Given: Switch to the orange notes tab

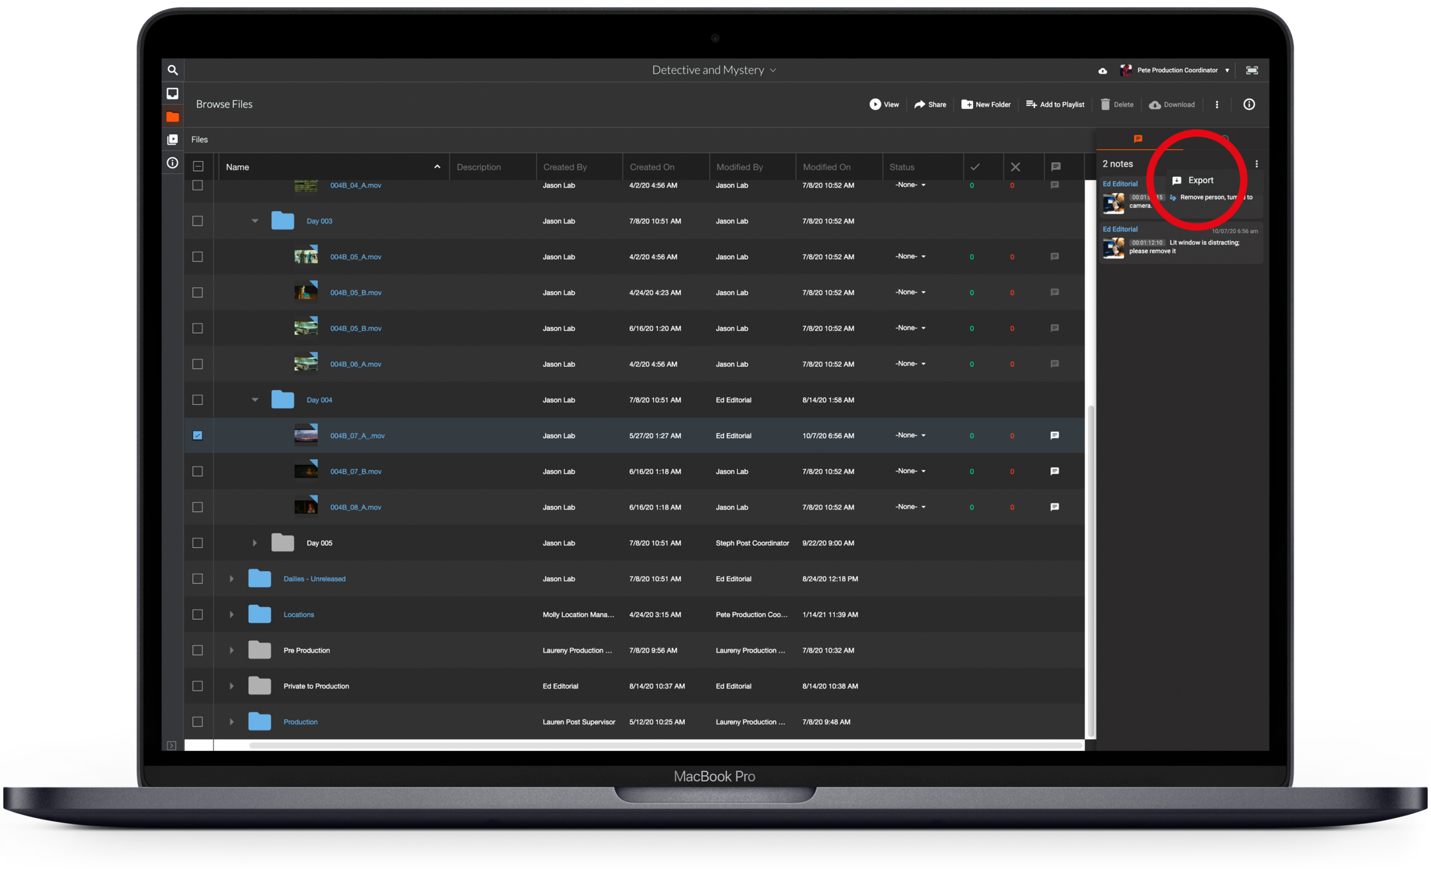Looking at the screenshot, I should [x=1138, y=139].
